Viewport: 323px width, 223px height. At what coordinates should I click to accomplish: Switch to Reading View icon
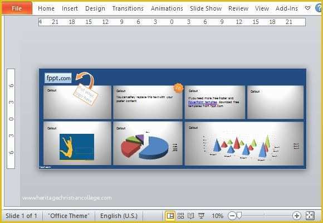[191, 216]
